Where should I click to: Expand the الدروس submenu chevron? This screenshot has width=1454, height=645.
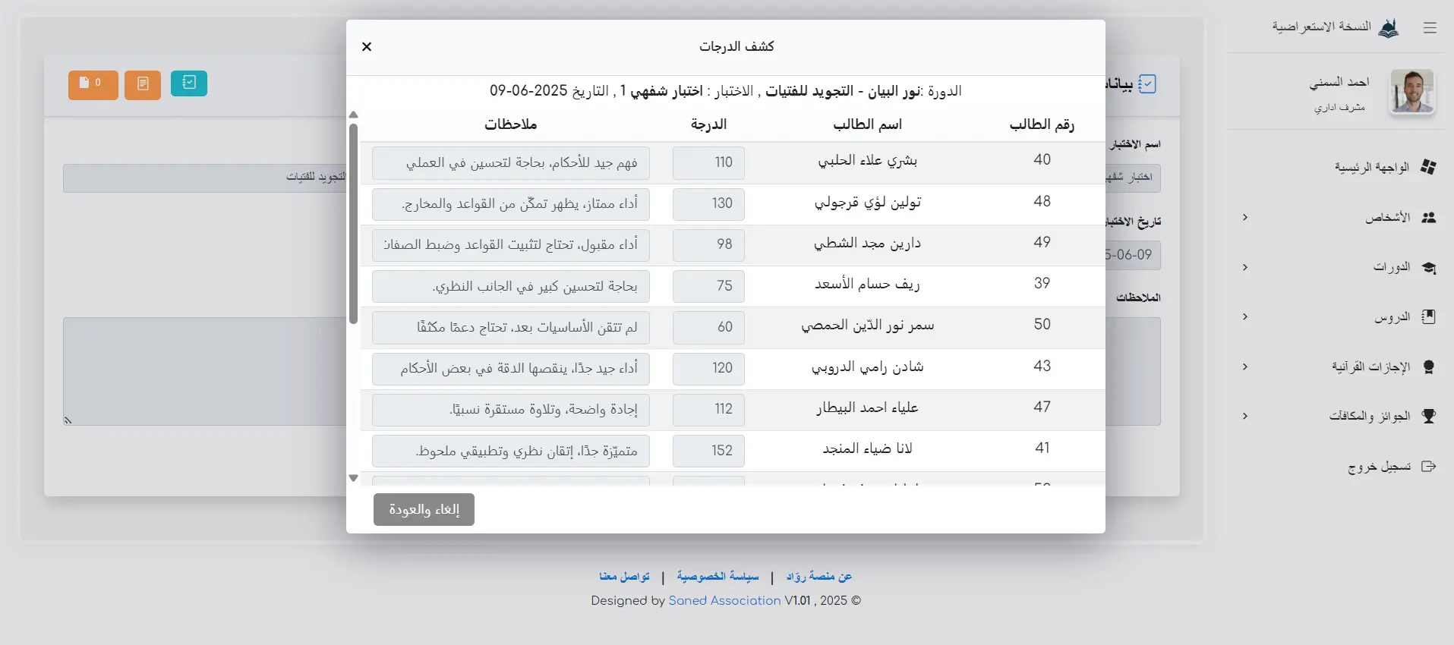click(x=1245, y=316)
